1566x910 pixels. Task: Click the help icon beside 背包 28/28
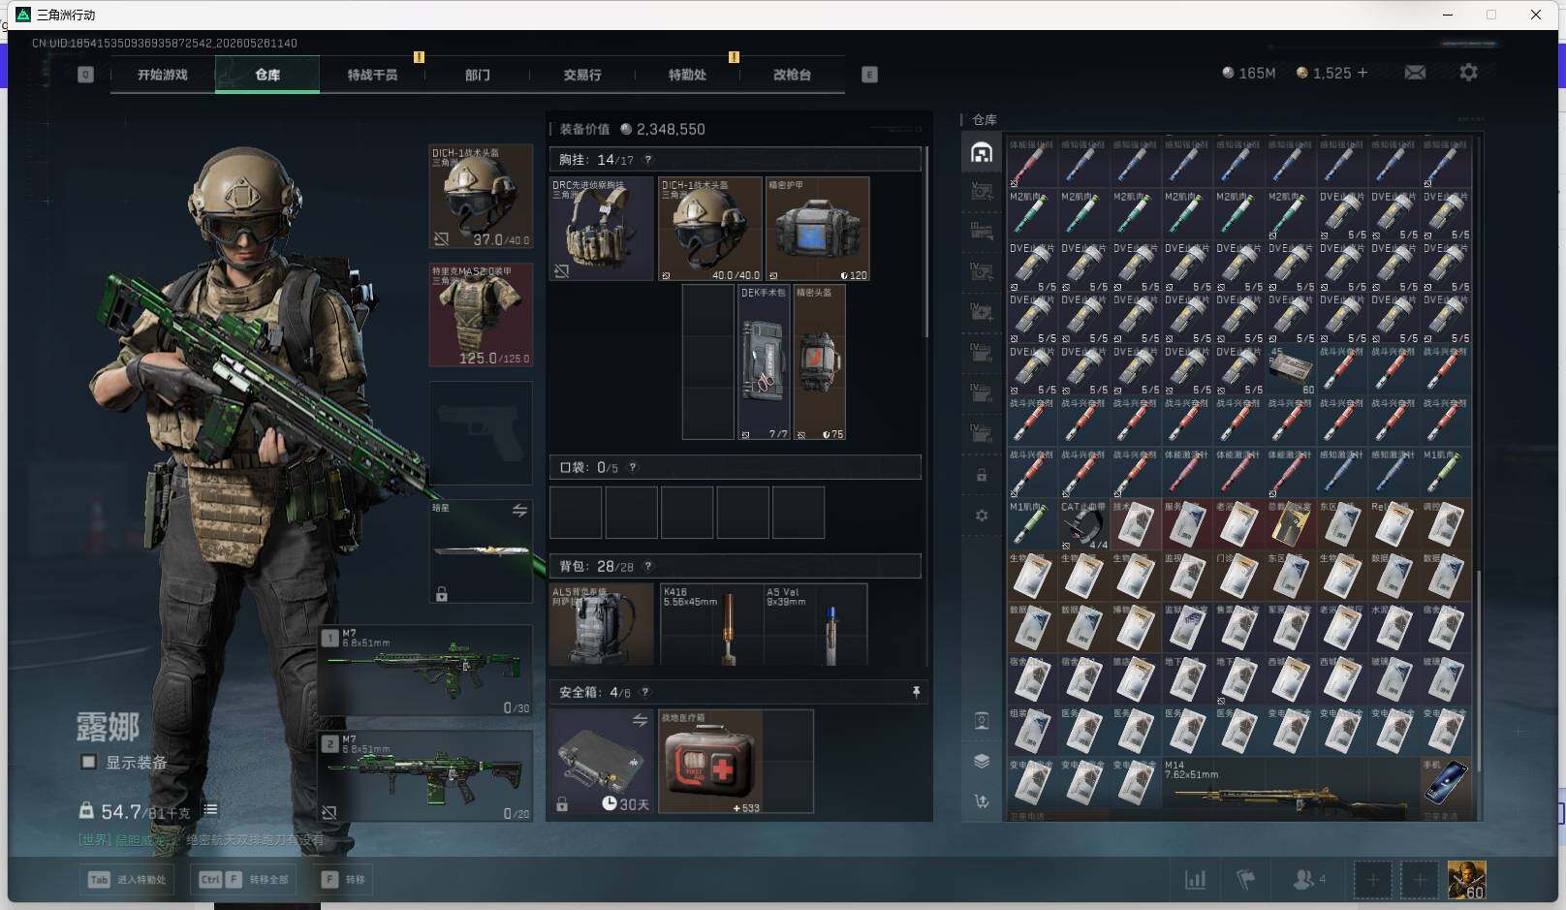pyautogui.click(x=647, y=566)
